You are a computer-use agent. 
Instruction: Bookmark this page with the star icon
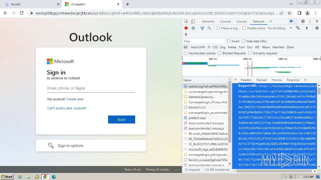pos(289,13)
